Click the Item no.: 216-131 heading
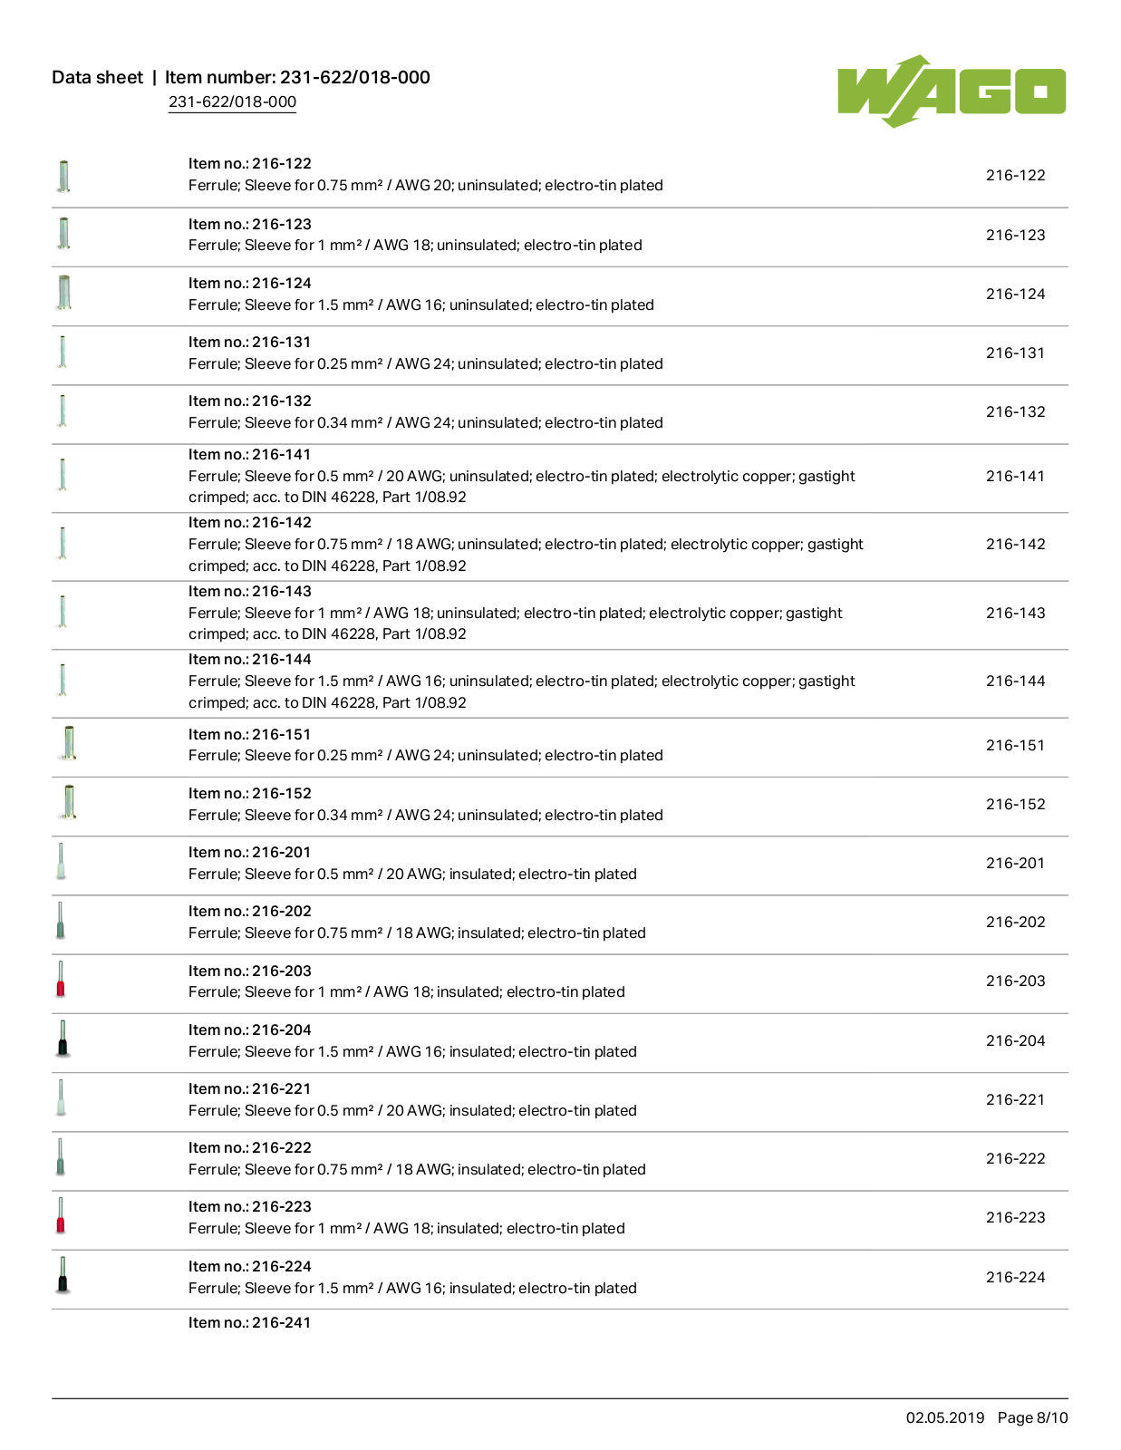The width and height of the screenshot is (1121, 1450). 249,342
